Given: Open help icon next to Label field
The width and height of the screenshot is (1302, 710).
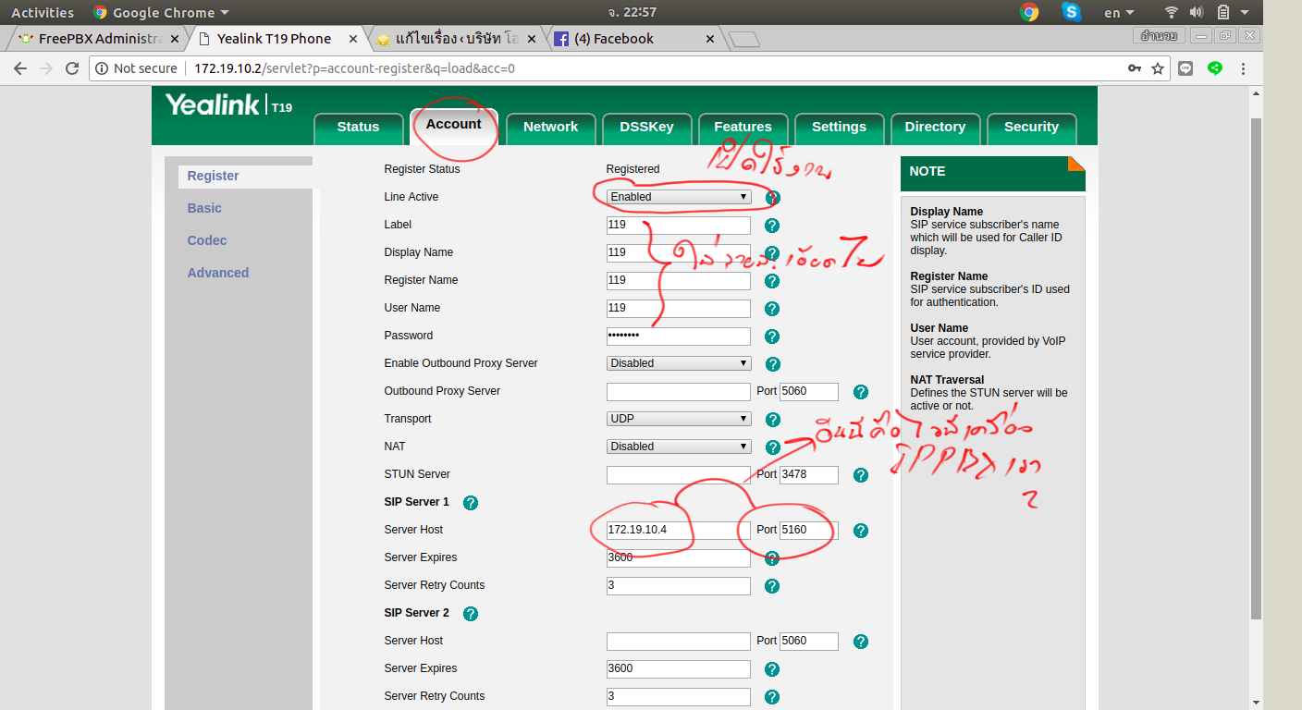Looking at the screenshot, I should (772, 226).
